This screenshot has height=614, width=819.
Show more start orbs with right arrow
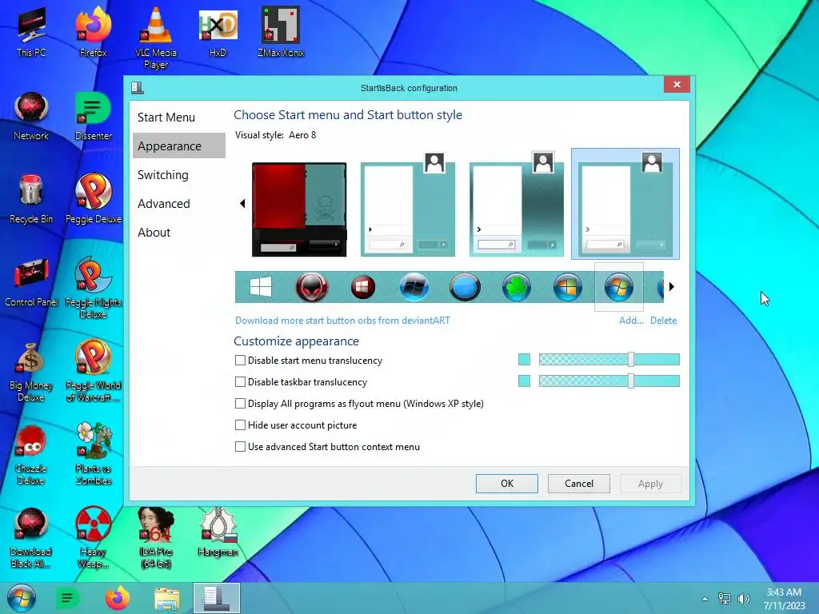tap(672, 287)
